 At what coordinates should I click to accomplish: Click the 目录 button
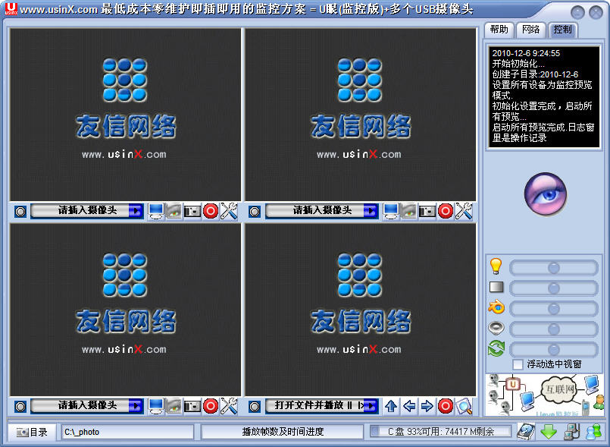31,432
